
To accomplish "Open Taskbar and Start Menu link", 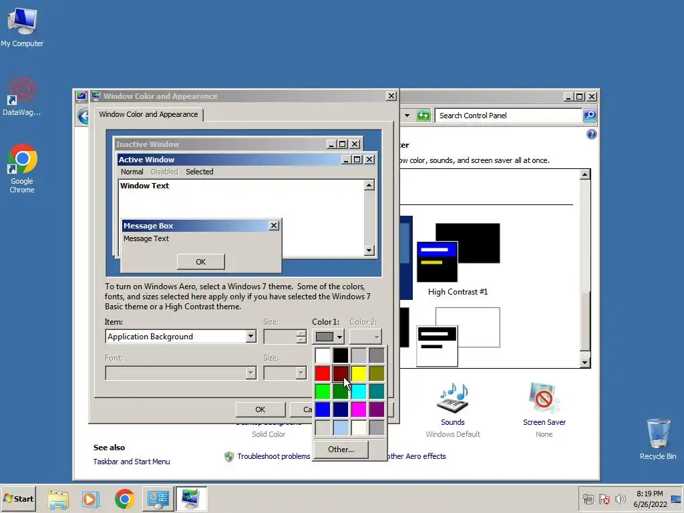I will pyautogui.click(x=132, y=462).
